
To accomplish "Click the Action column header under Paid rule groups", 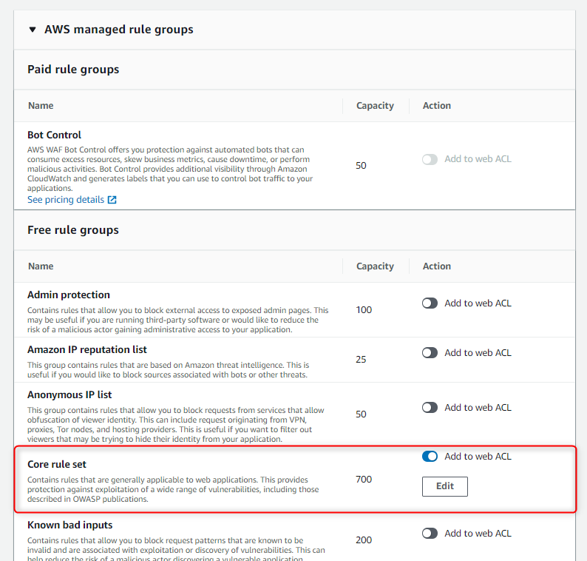I will (x=437, y=106).
